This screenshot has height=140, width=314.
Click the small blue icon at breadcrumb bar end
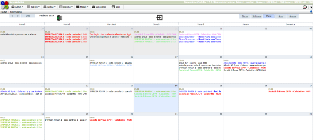[311, 12]
